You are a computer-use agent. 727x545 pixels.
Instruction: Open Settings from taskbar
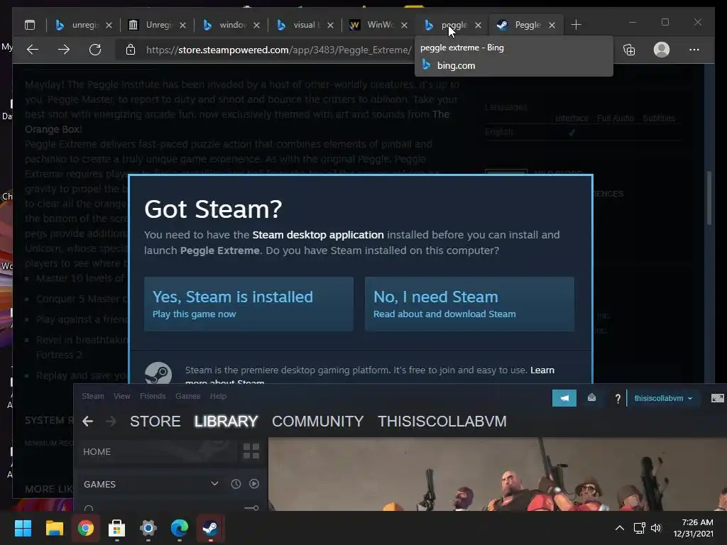pos(148,528)
